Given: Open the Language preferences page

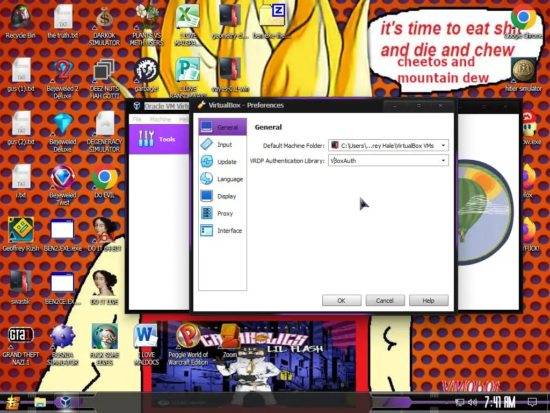Looking at the screenshot, I should pos(222,179).
